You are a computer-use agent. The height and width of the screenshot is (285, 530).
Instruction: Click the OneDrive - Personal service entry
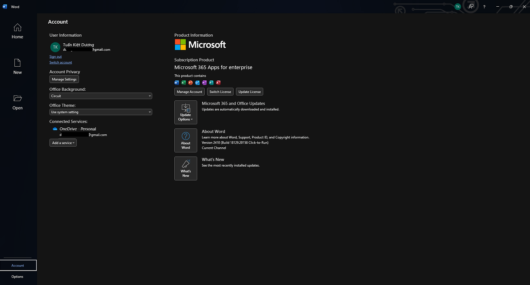[x=78, y=129]
